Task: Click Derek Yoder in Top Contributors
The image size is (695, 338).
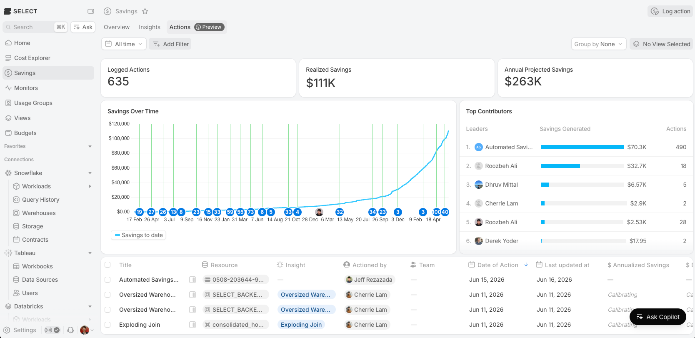Action: [502, 241]
